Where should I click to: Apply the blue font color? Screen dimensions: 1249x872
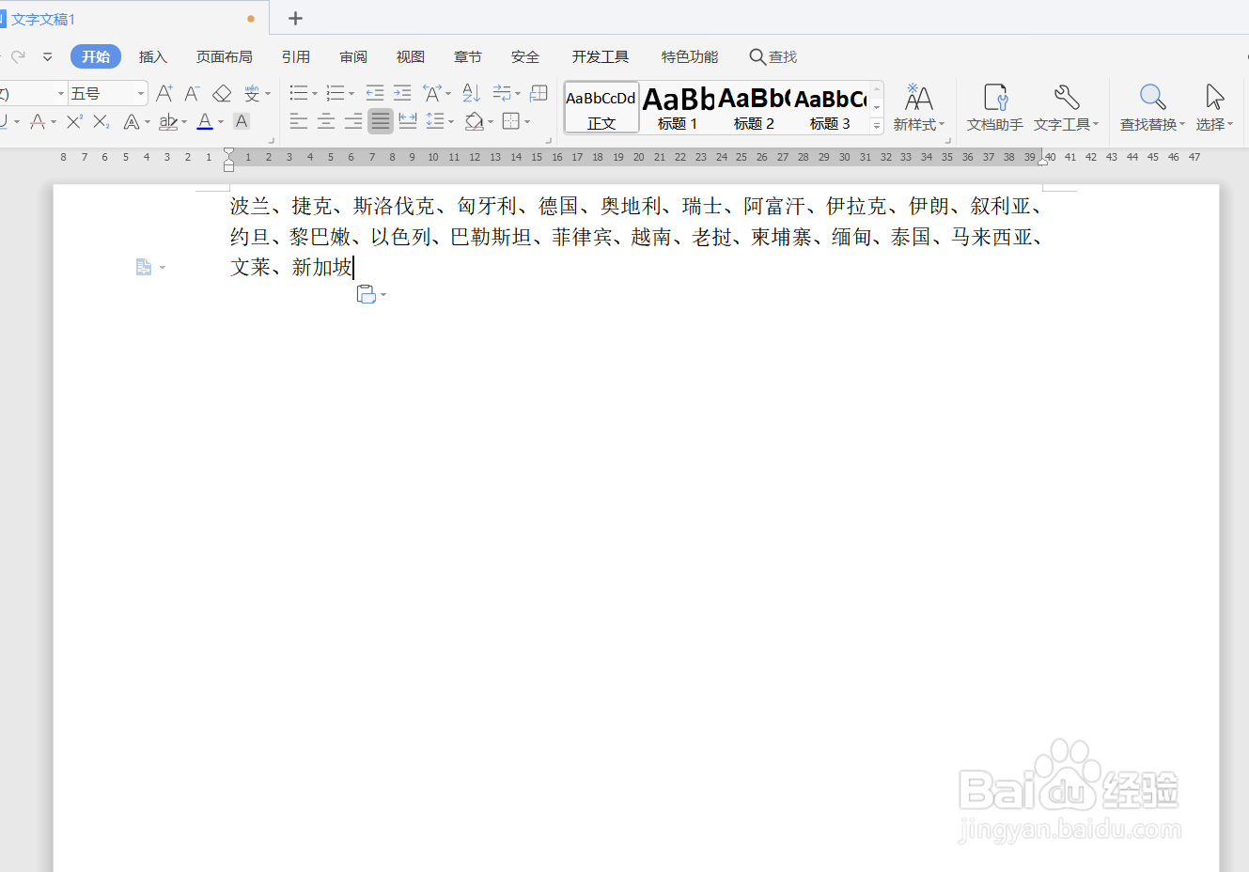coord(205,121)
